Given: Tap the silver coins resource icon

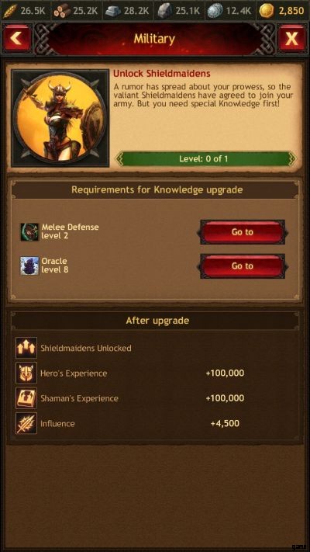Looking at the screenshot, I should tap(215, 11).
